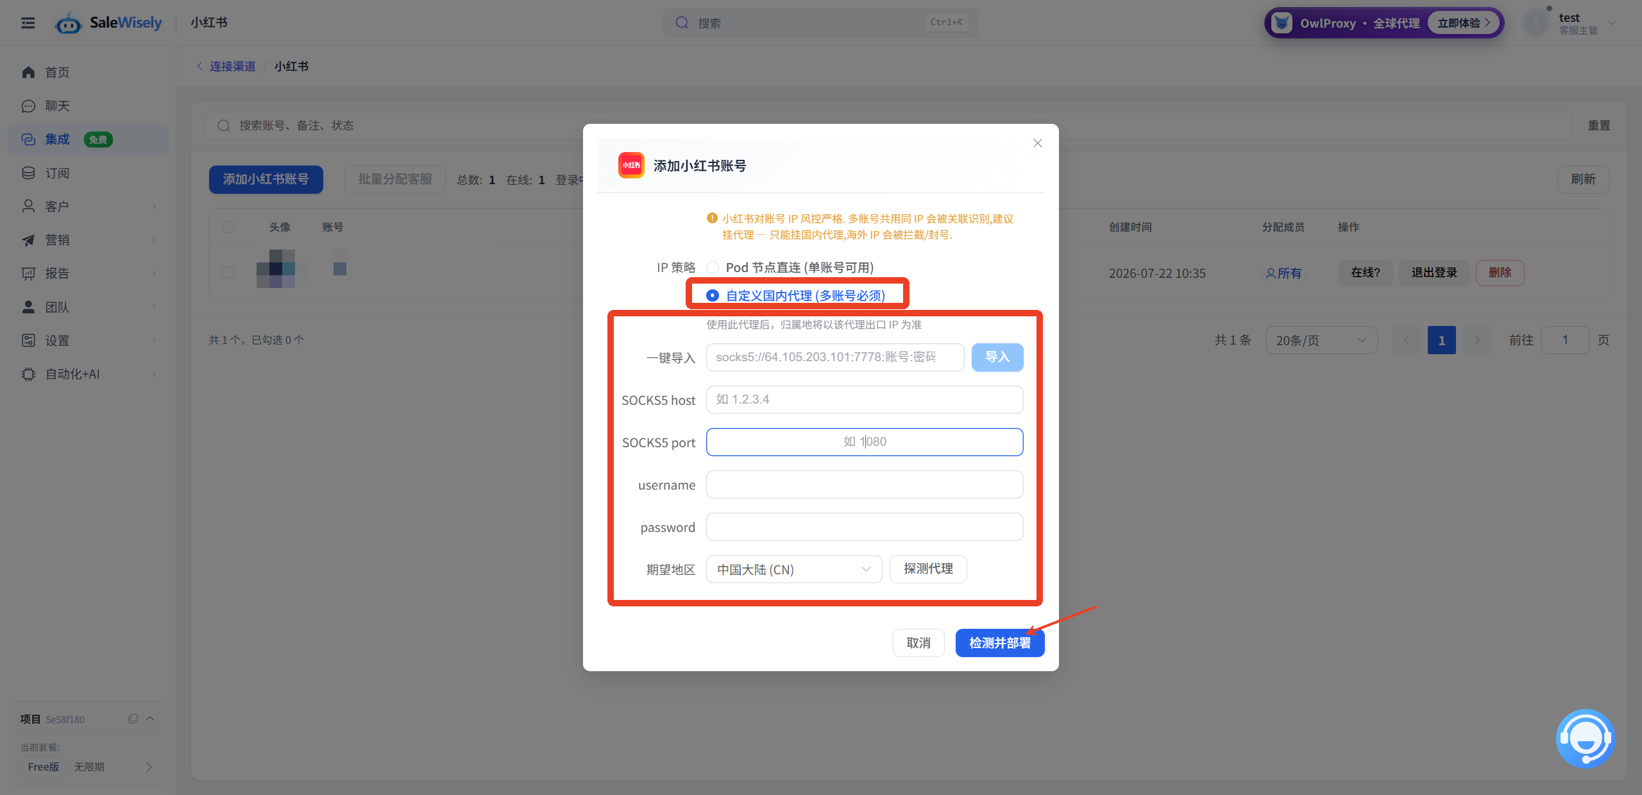Open the home page icon 首页
Image resolution: width=1642 pixels, height=795 pixels.
[x=28, y=73]
